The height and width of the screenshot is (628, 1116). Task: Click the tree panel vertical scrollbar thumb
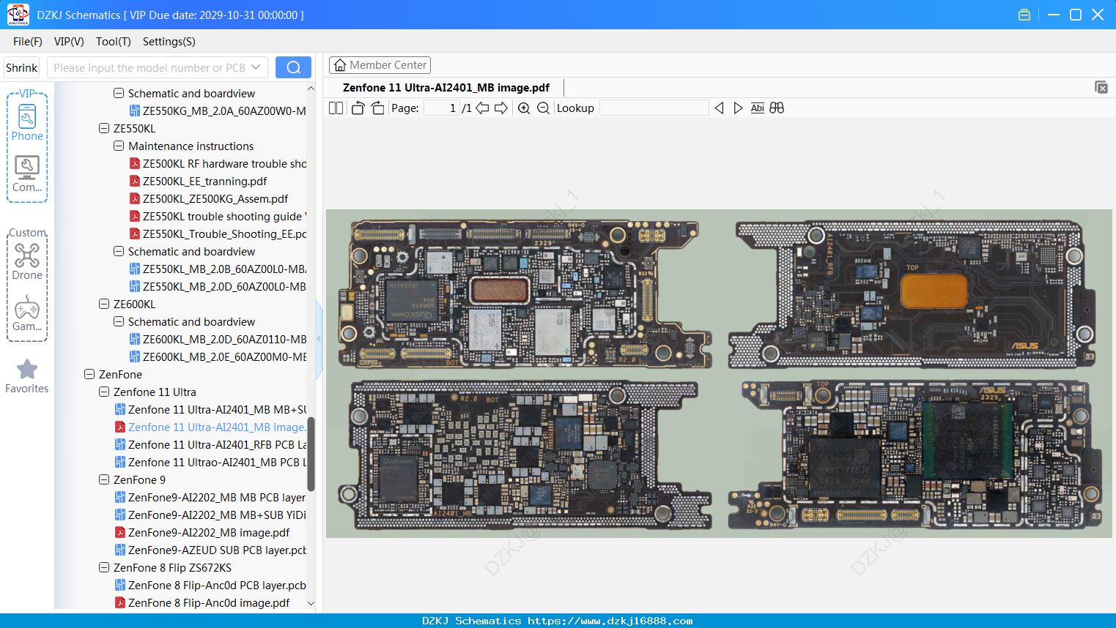[x=311, y=454]
